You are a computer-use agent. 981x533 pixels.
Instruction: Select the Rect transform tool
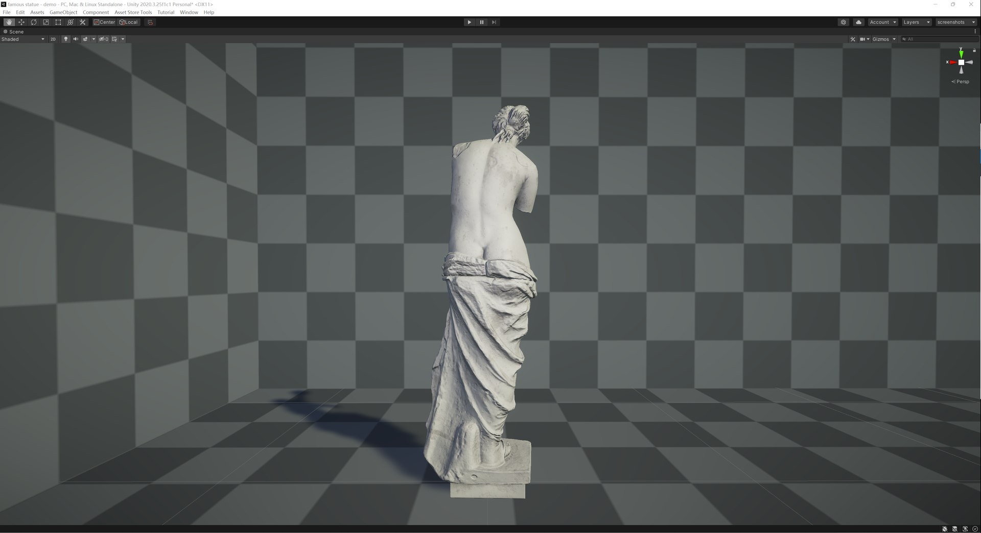click(58, 22)
